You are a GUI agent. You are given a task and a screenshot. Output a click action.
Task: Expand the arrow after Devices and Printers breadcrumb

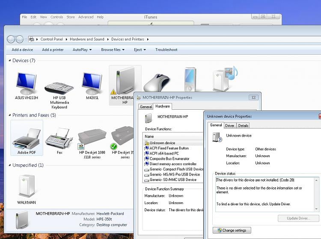(x=148, y=39)
